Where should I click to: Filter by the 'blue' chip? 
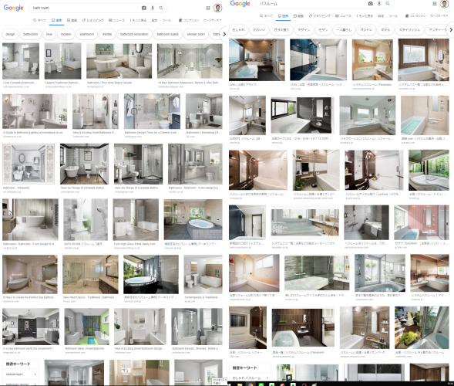click(49, 34)
